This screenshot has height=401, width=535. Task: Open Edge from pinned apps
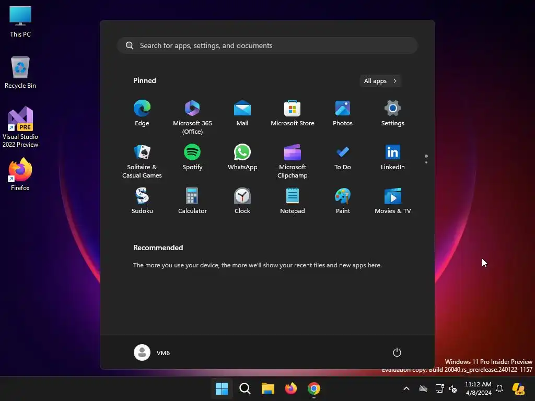click(142, 113)
